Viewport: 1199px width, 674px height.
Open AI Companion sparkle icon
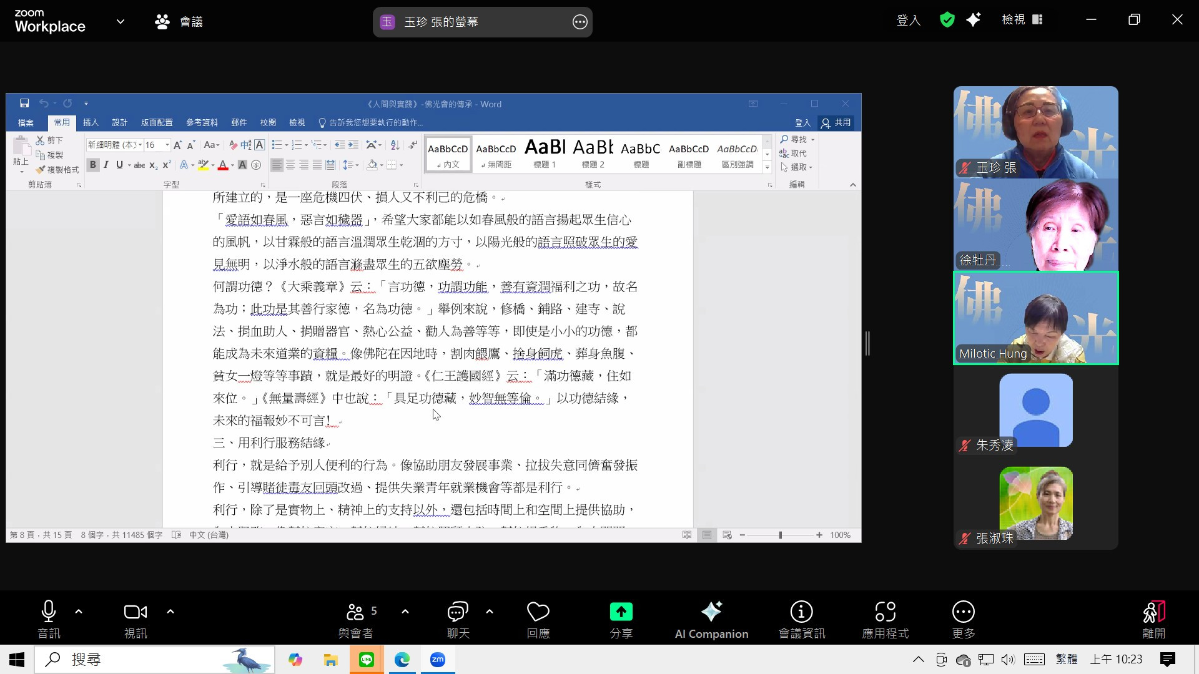711,612
